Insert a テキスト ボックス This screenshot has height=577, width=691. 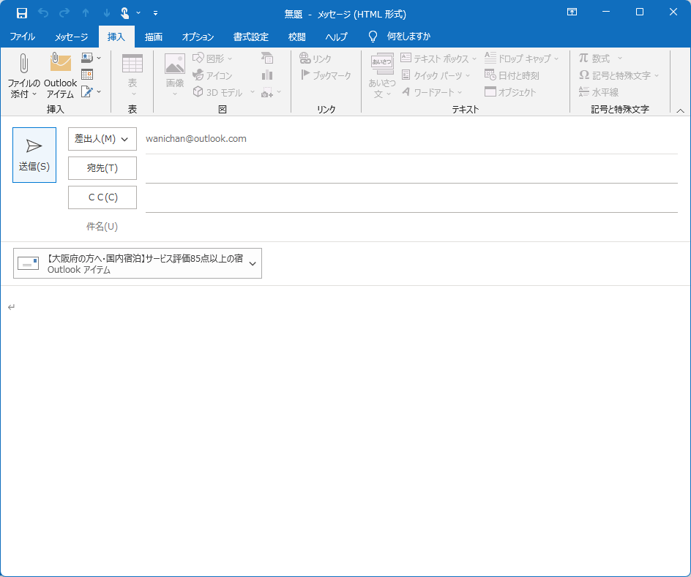[x=438, y=58]
